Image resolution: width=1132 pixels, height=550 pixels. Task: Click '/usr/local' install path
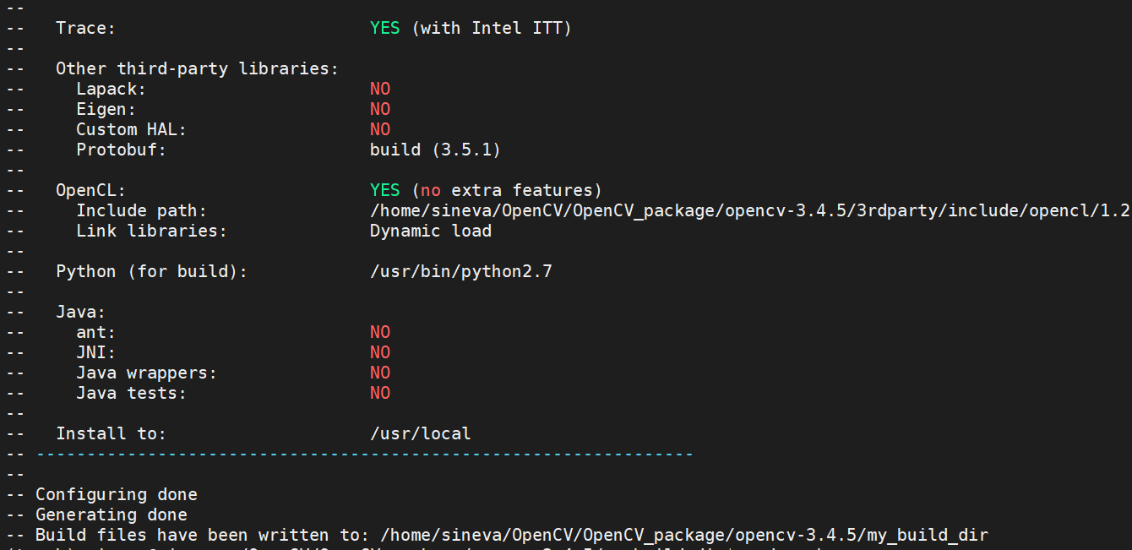click(x=421, y=433)
